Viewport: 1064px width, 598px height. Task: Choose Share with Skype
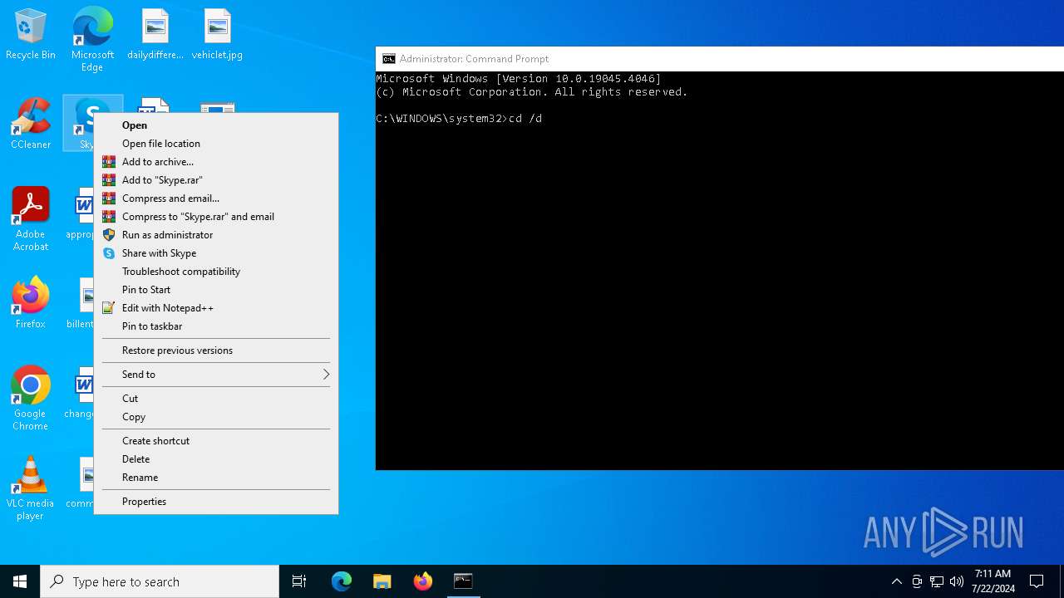(x=216, y=253)
